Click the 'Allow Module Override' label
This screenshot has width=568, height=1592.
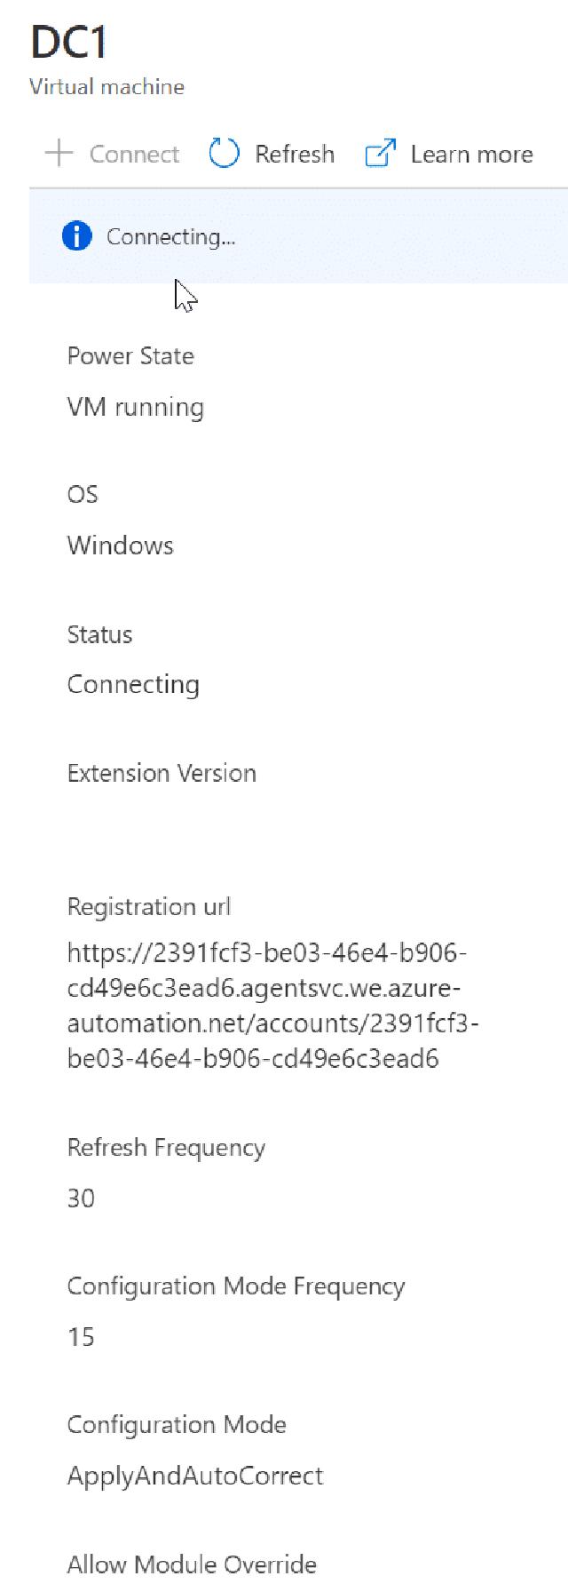(192, 1564)
